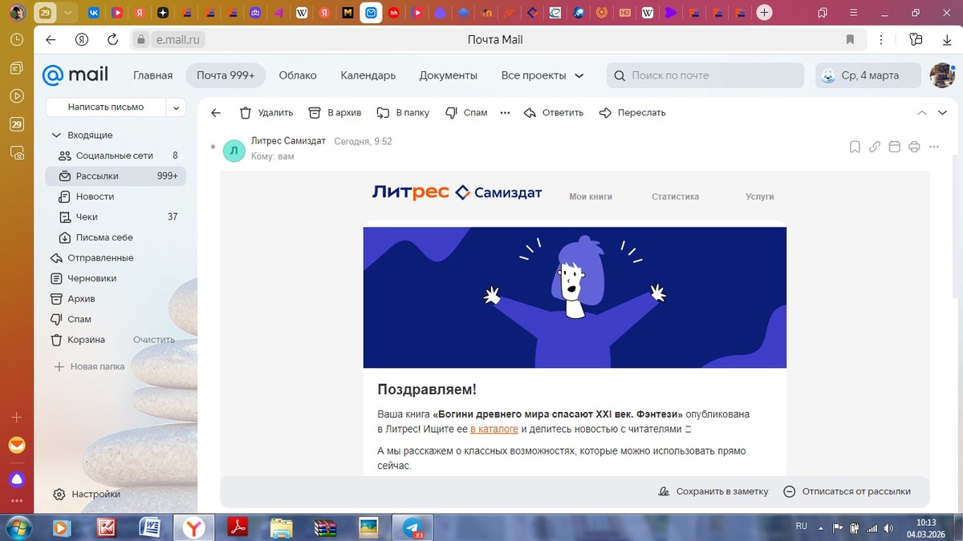Viewport: 963px width, 541px height.
Task: Click Сохранить в заметку
Action: coord(713,491)
